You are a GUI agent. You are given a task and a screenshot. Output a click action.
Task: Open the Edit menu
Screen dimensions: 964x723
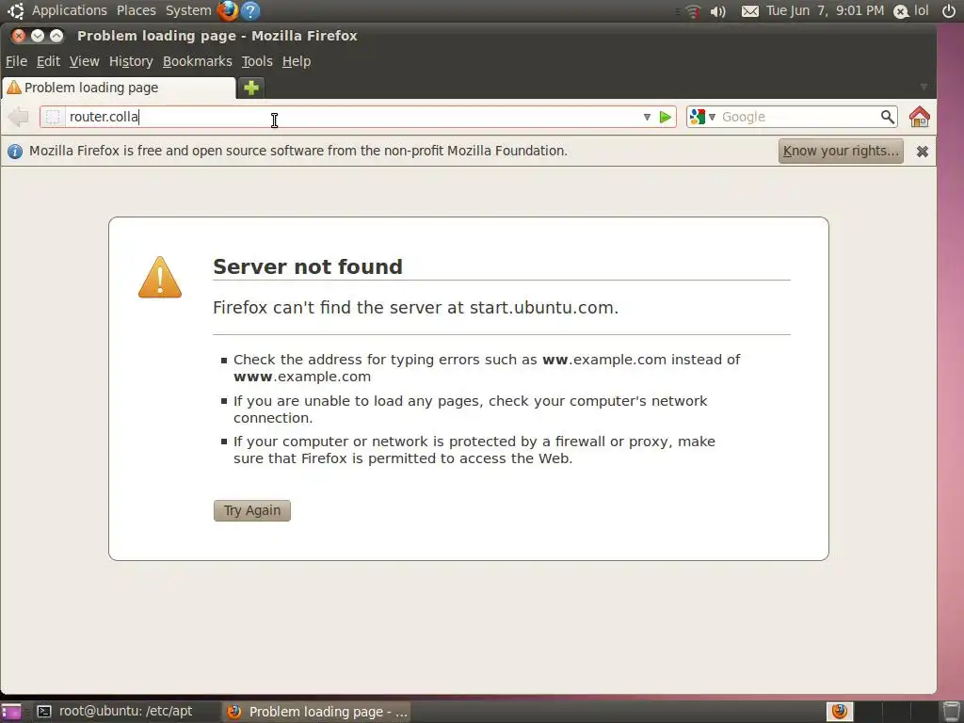48,61
